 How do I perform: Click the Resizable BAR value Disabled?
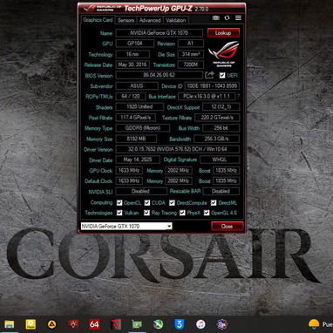point(221,192)
